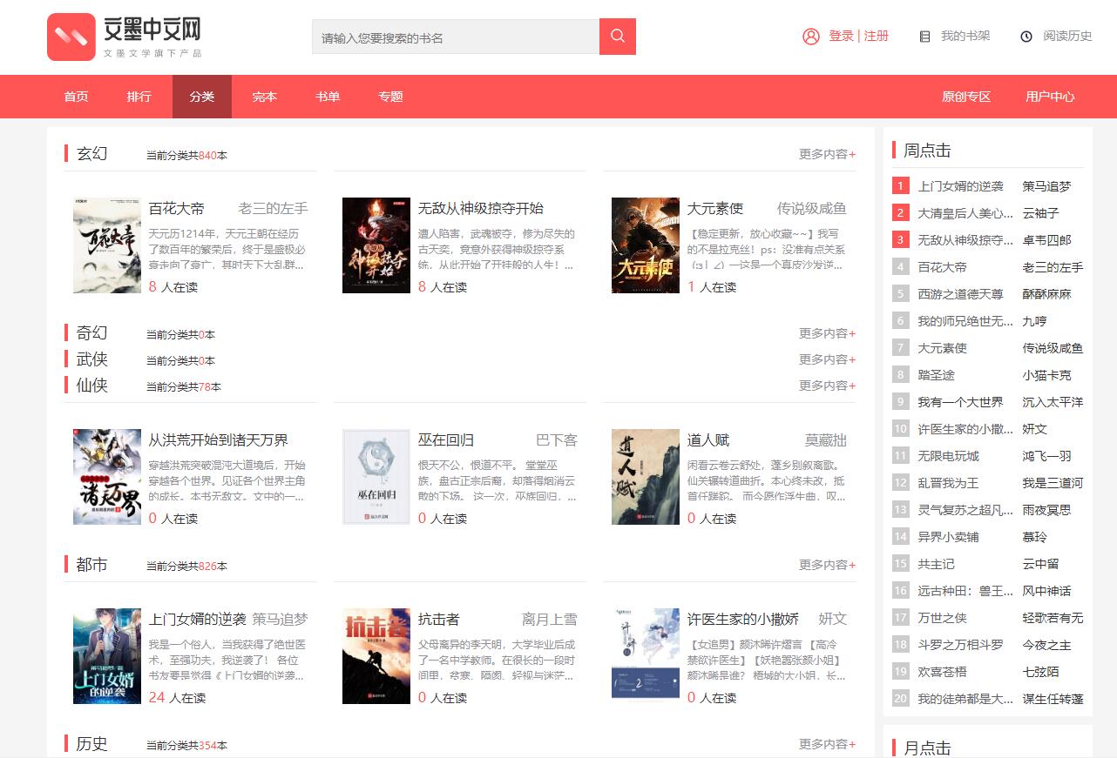This screenshot has height=758, width=1117.
Task: Open the 大元素使 book cover thumbnail
Action: pyautogui.click(x=646, y=245)
